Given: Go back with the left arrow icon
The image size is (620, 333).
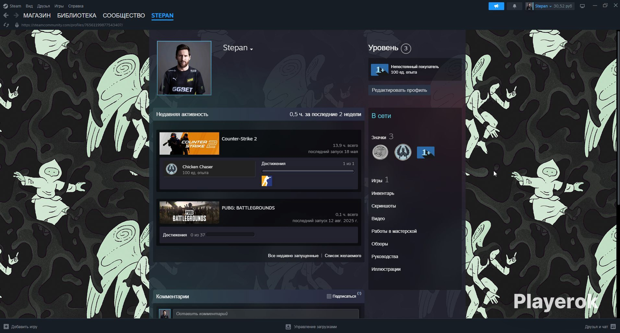Looking at the screenshot, I should 6,15.
